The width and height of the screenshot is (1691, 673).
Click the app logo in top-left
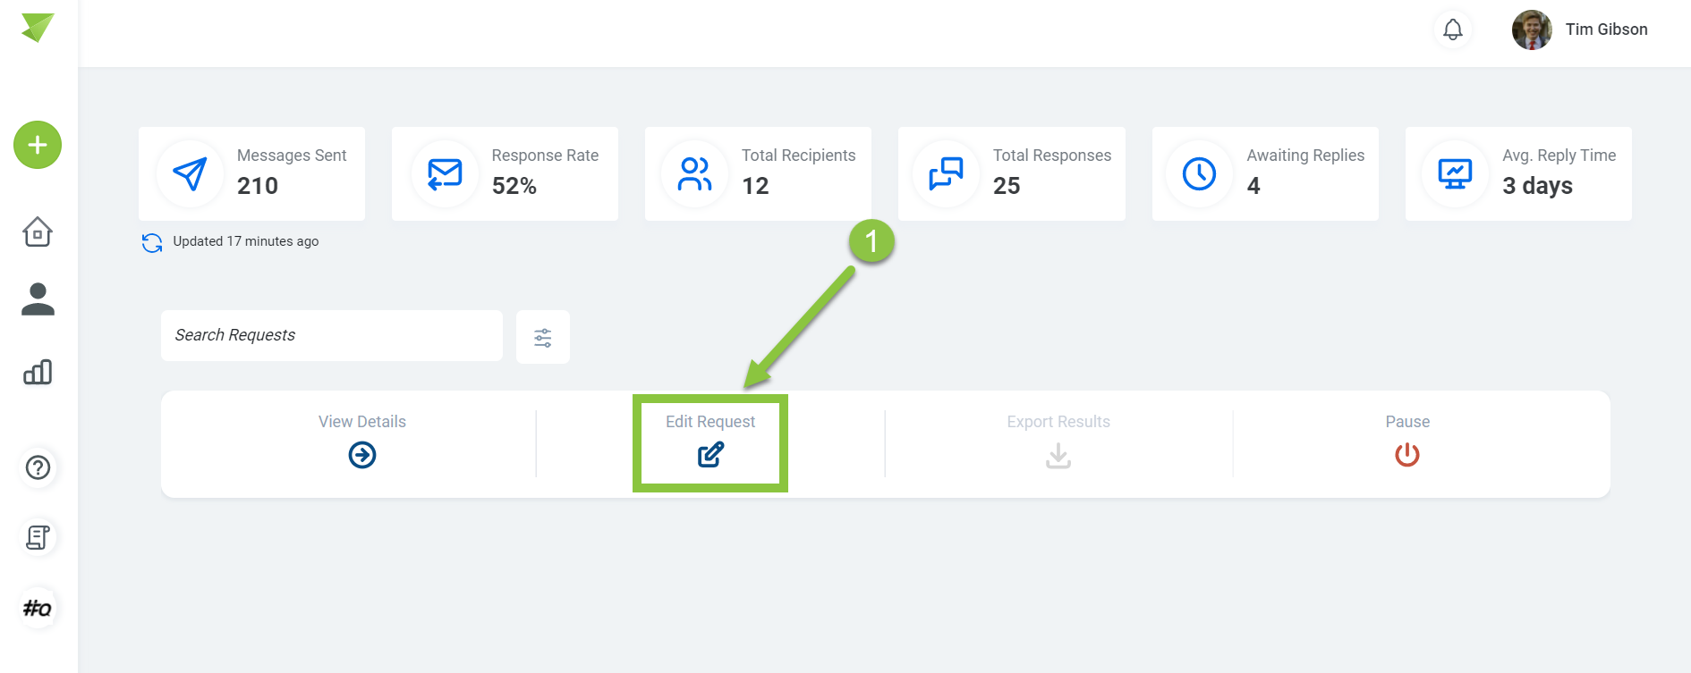point(38,28)
